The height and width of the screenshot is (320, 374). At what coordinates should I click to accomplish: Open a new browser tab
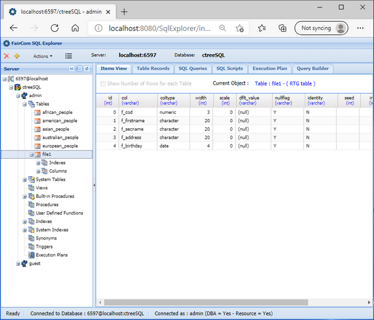click(x=124, y=12)
